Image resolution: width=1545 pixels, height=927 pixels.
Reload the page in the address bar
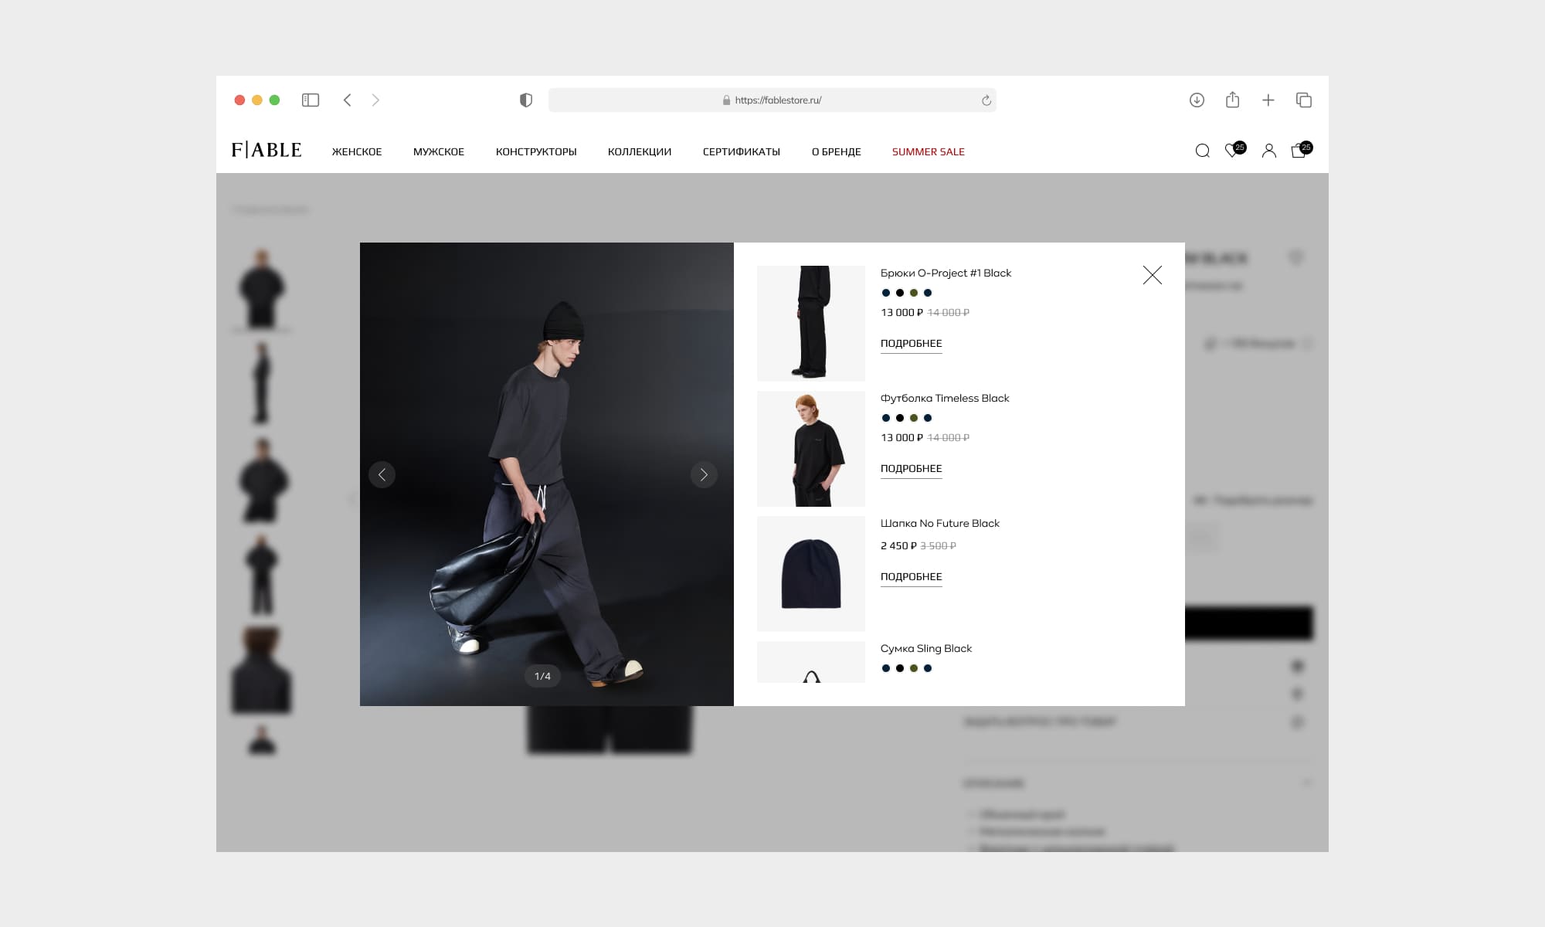(986, 100)
